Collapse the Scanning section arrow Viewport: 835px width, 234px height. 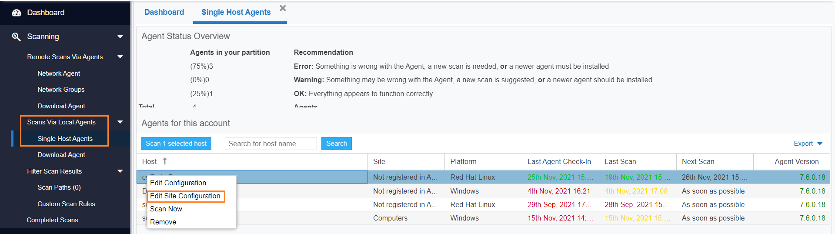click(120, 37)
